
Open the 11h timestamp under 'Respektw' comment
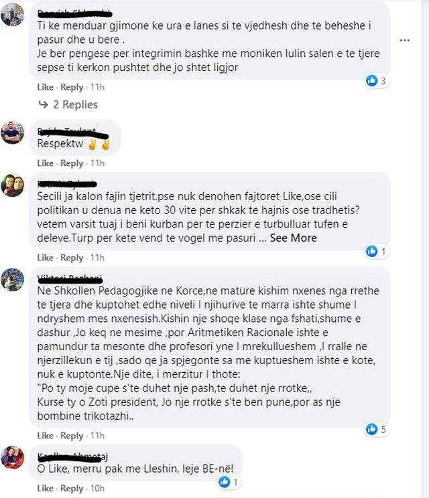[97, 163]
